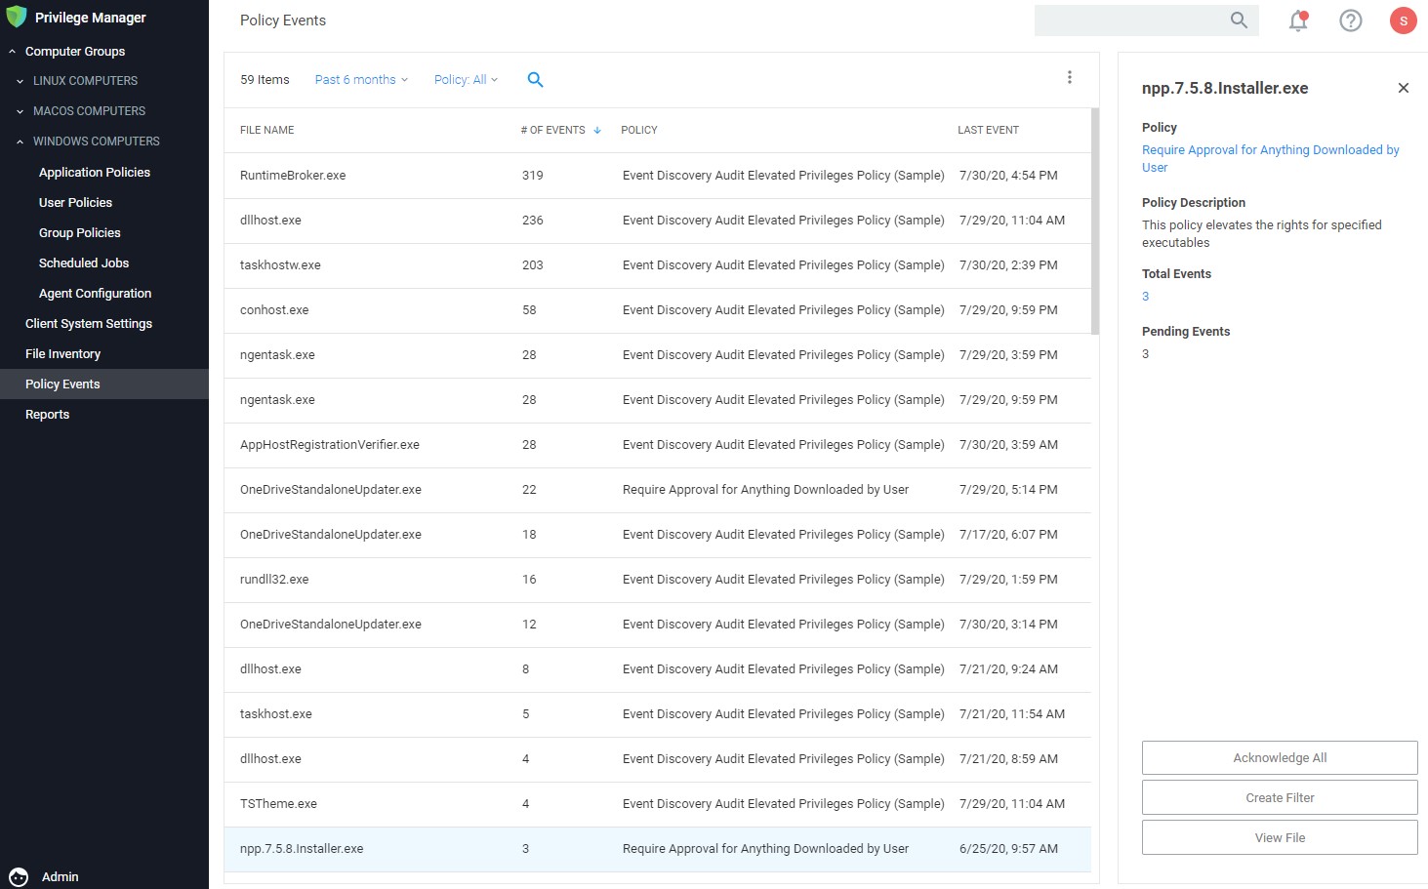Select OneDriveStandaloneUpdater.exe row with 22 events
Image resolution: width=1428 pixels, height=889 pixels.
click(658, 490)
